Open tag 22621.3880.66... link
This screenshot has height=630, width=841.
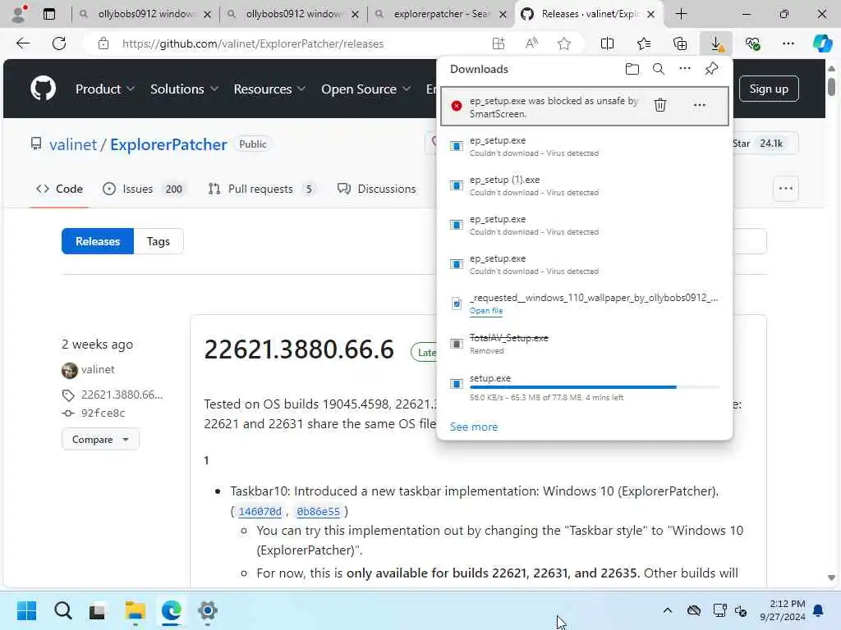click(122, 395)
